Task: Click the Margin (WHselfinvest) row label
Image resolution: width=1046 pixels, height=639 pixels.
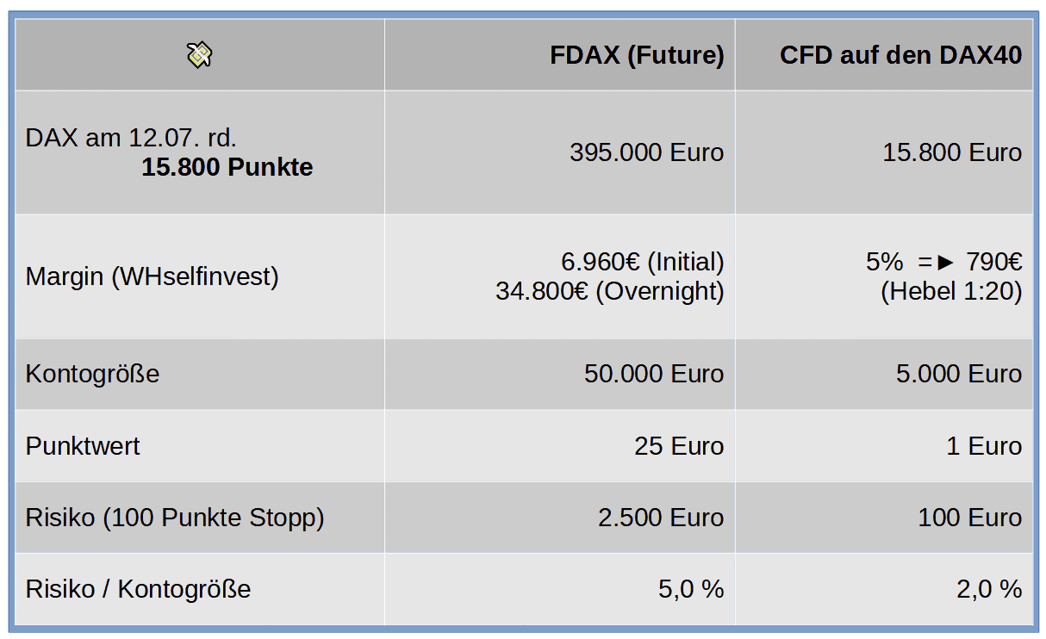Action: click(153, 276)
